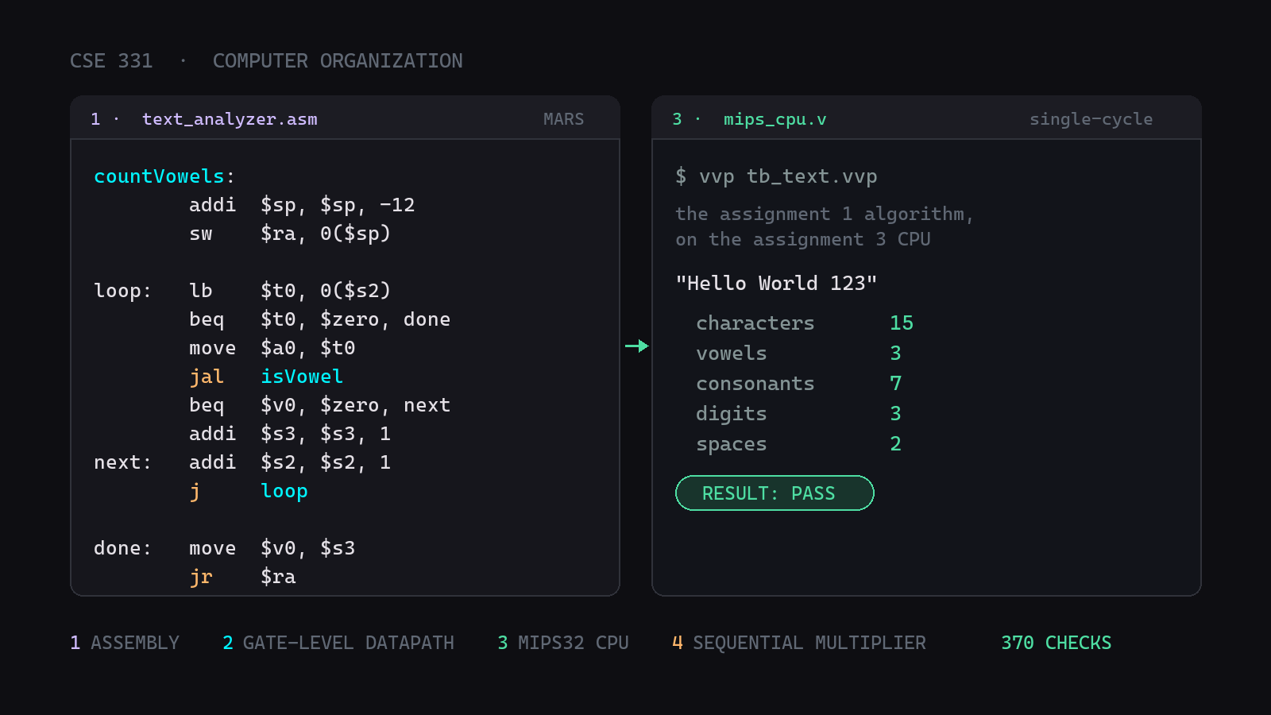1271x715 pixels.
Task: Click the digits result row
Action: [798, 414]
